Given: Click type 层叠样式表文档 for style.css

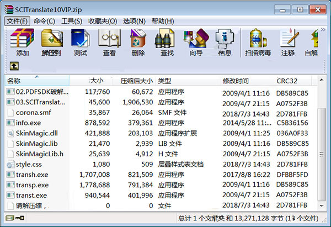Looking at the screenshot, I should 181,164.
